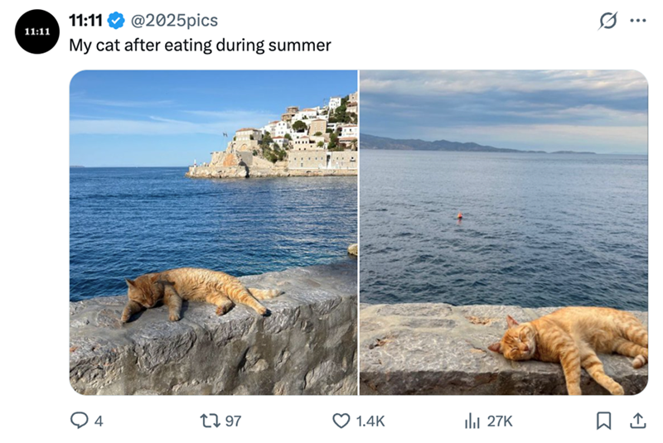The image size is (663, 443).
Task: Click the blue verified badge
Action: click(117, 20)
